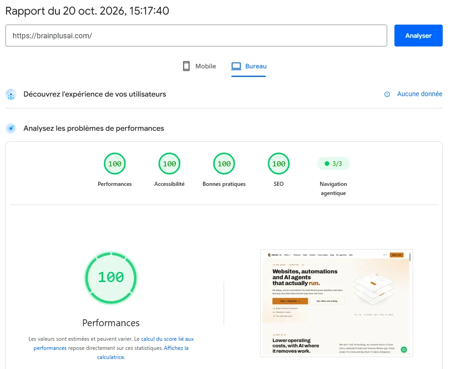Click the SEO label under the gauge
Screen dimensions: 450x369
(278, 184)
